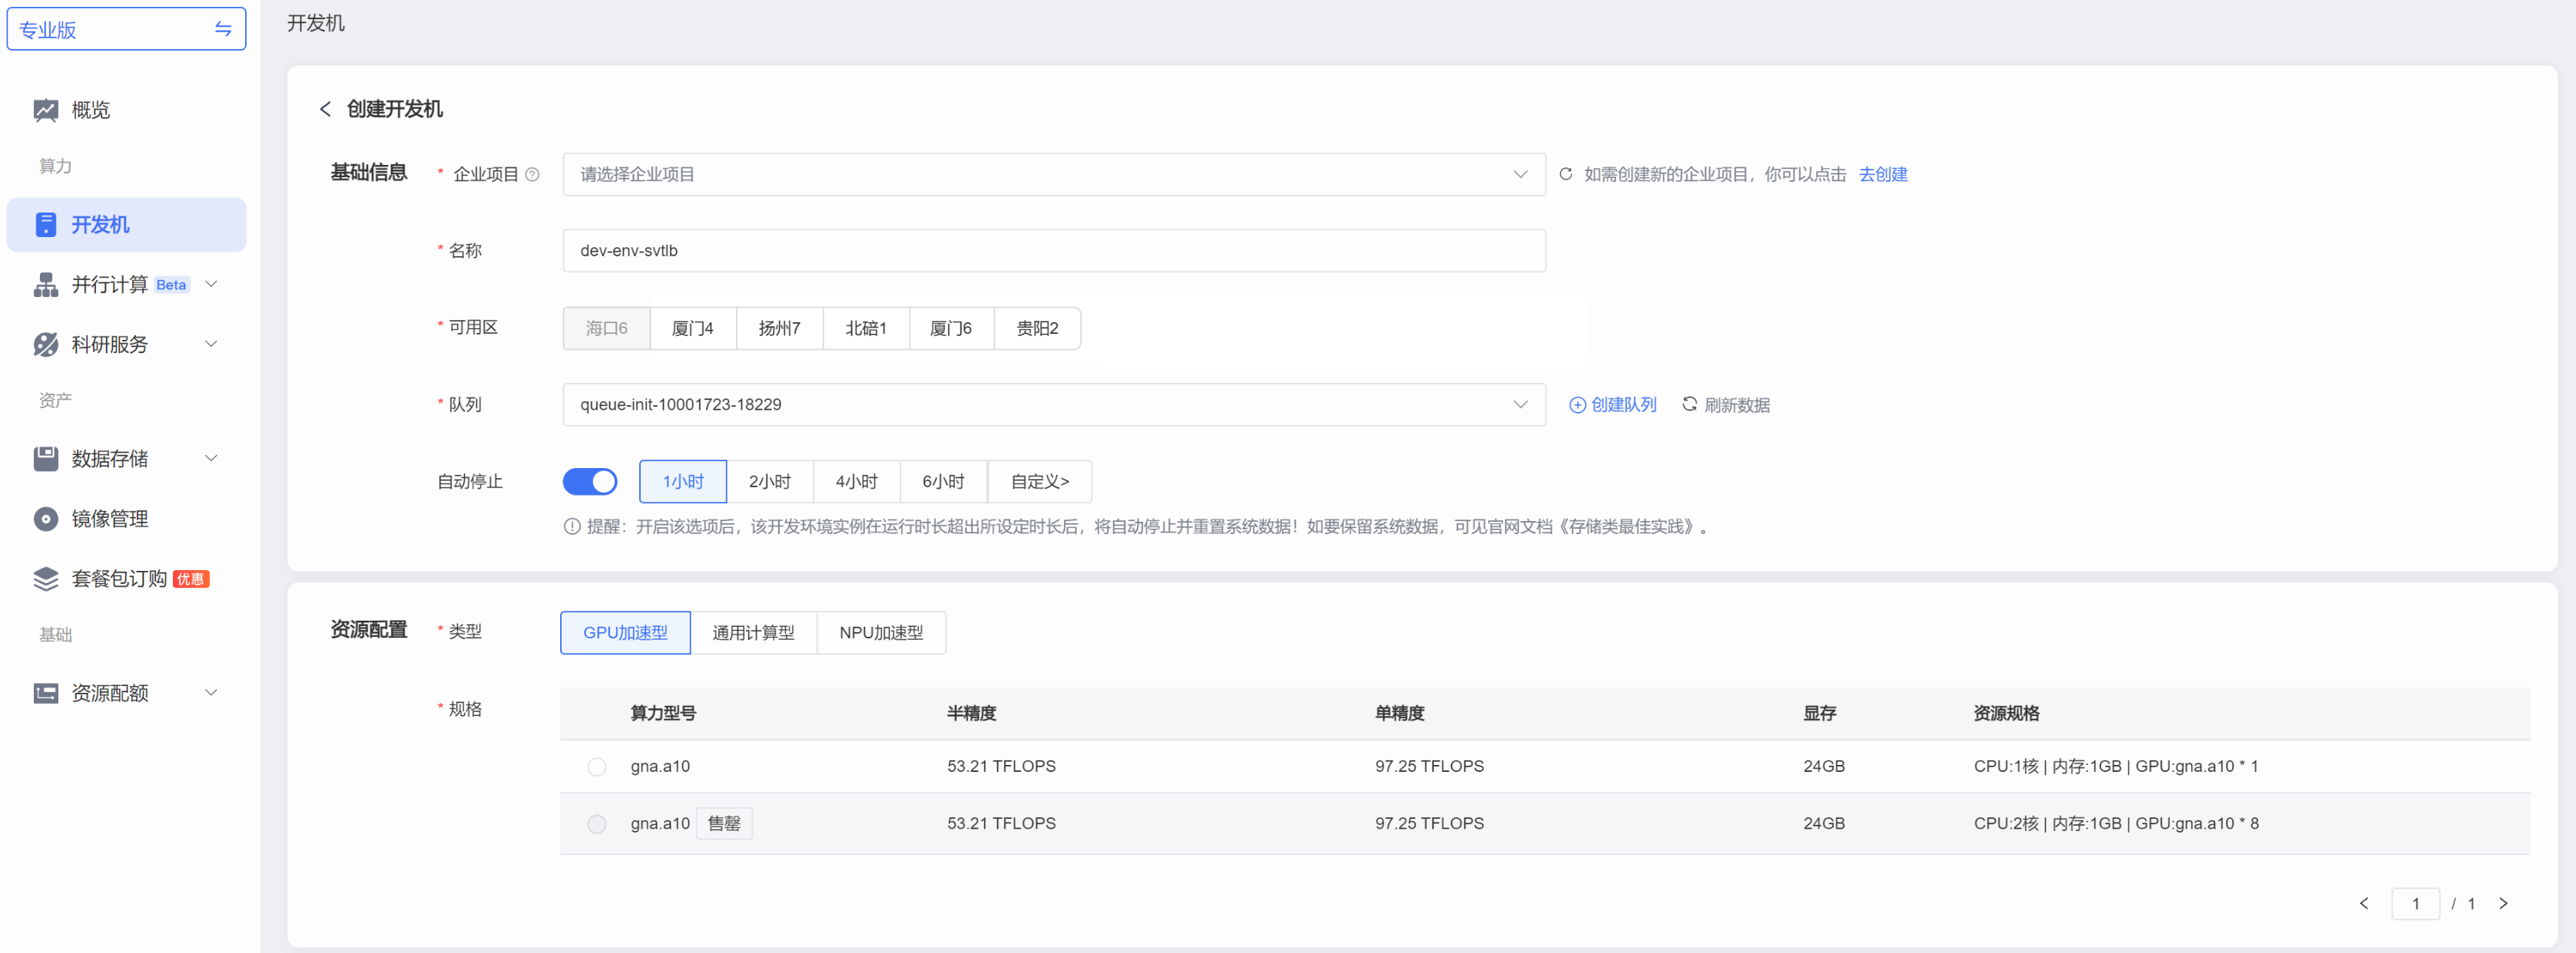
Task: Click the 显存 column header
Action: pos(1819,714)
